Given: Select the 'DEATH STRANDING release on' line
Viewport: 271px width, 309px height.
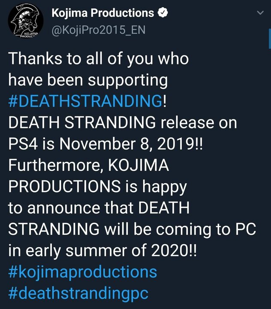Looking at the screenshot, I should tap(123, 122).
